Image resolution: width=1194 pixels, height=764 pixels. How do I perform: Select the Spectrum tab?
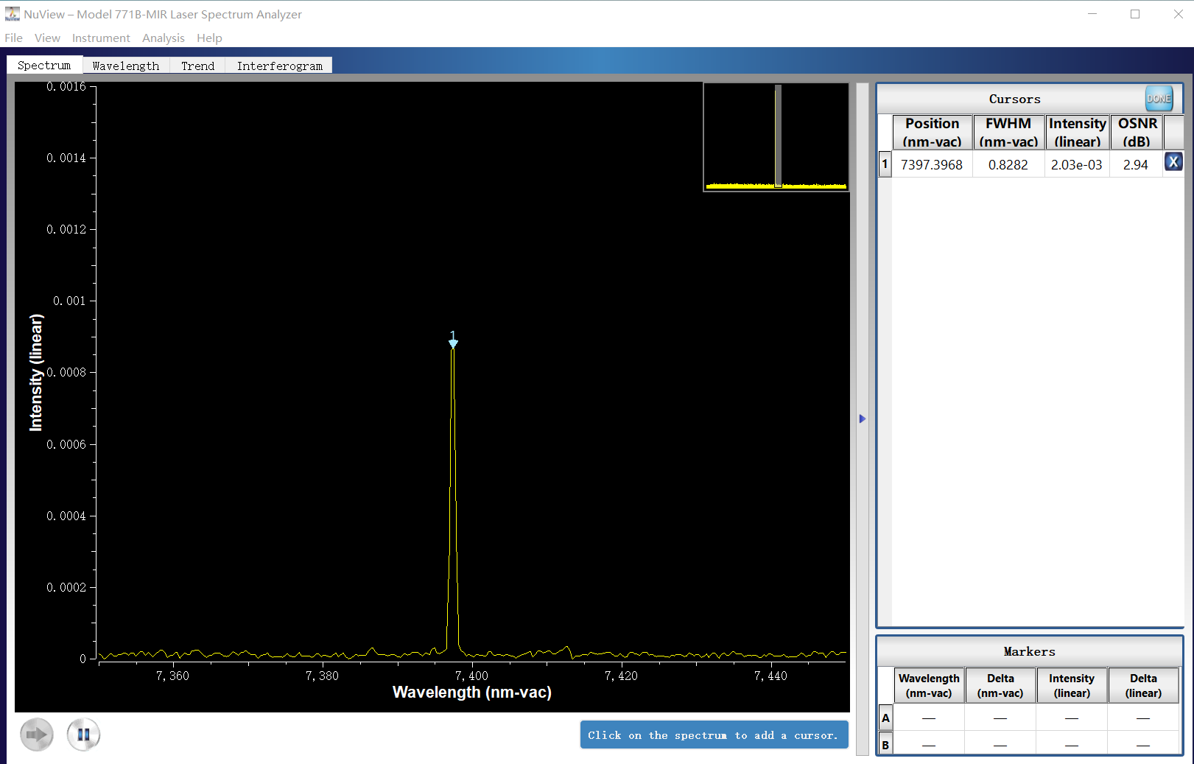coord(44,65)
